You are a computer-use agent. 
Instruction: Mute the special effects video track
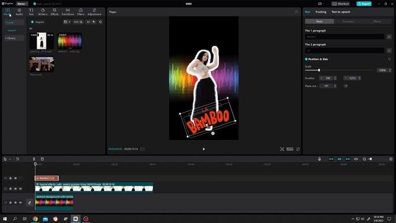20,188
